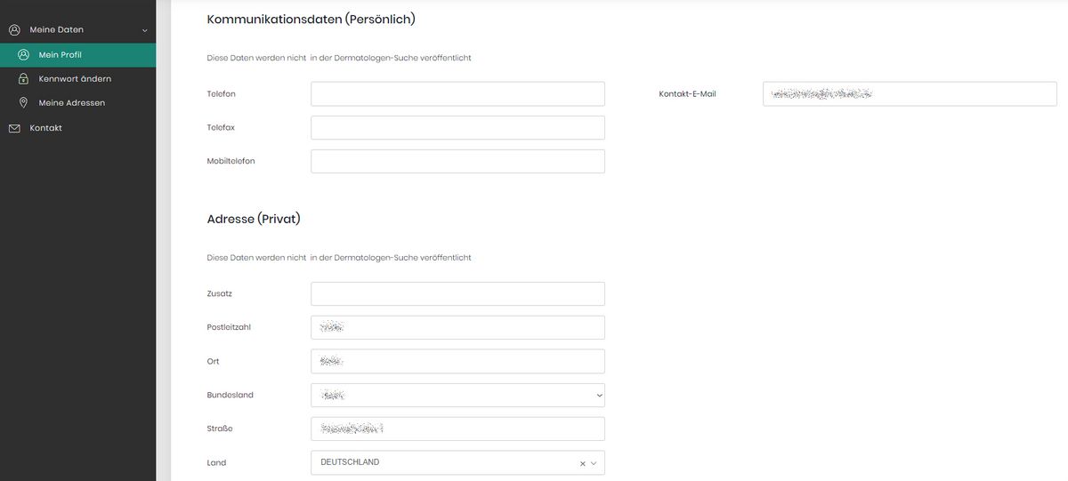This screenshot has height=481, width=1068.
Task: Click the location pin icon for Meine Adressen
Action: tap(23, 103)
